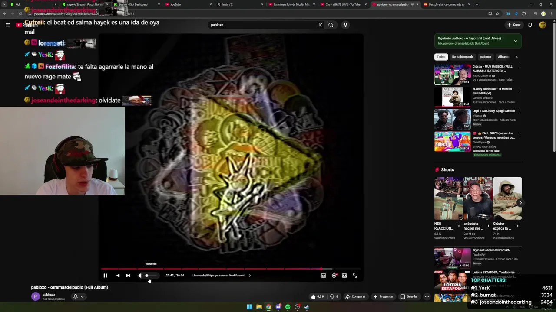Open options for the Tryin out some UKG video

click(520, 250)
